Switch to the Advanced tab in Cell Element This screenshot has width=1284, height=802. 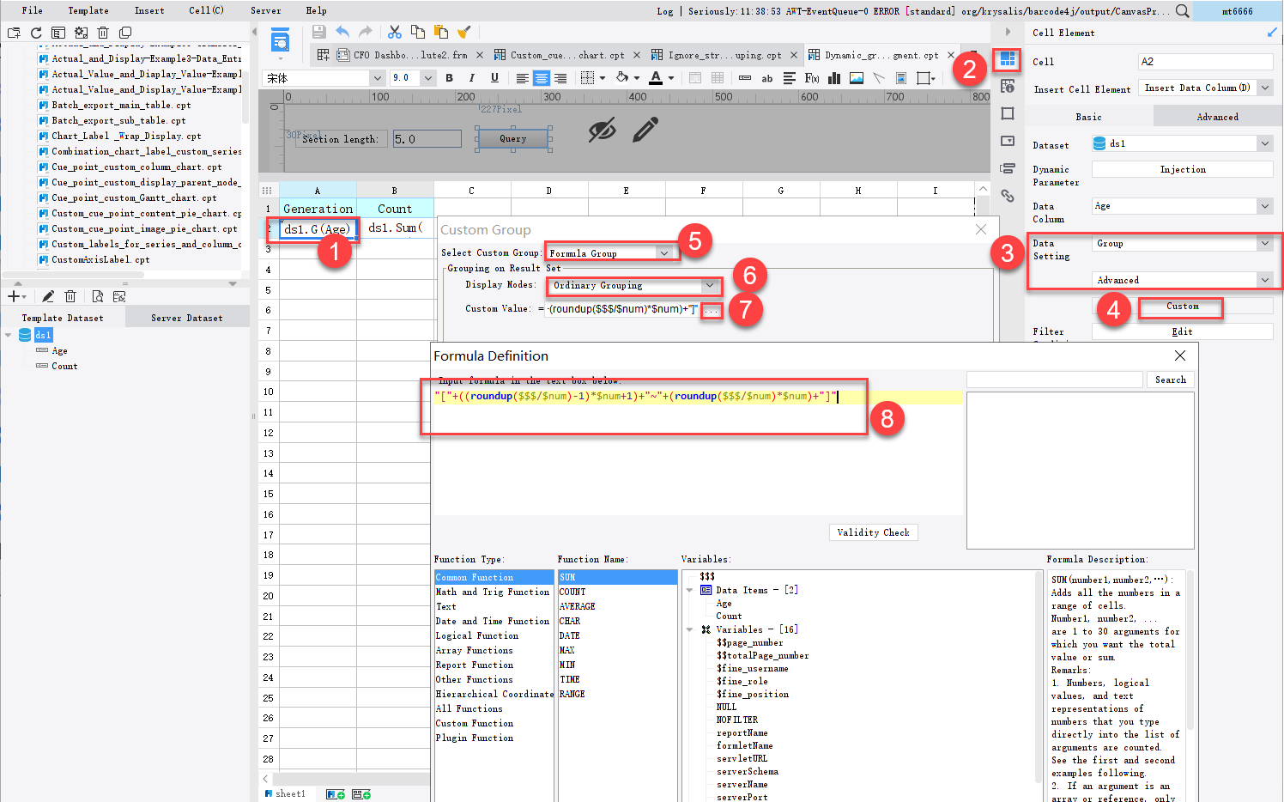point(1216,116)
